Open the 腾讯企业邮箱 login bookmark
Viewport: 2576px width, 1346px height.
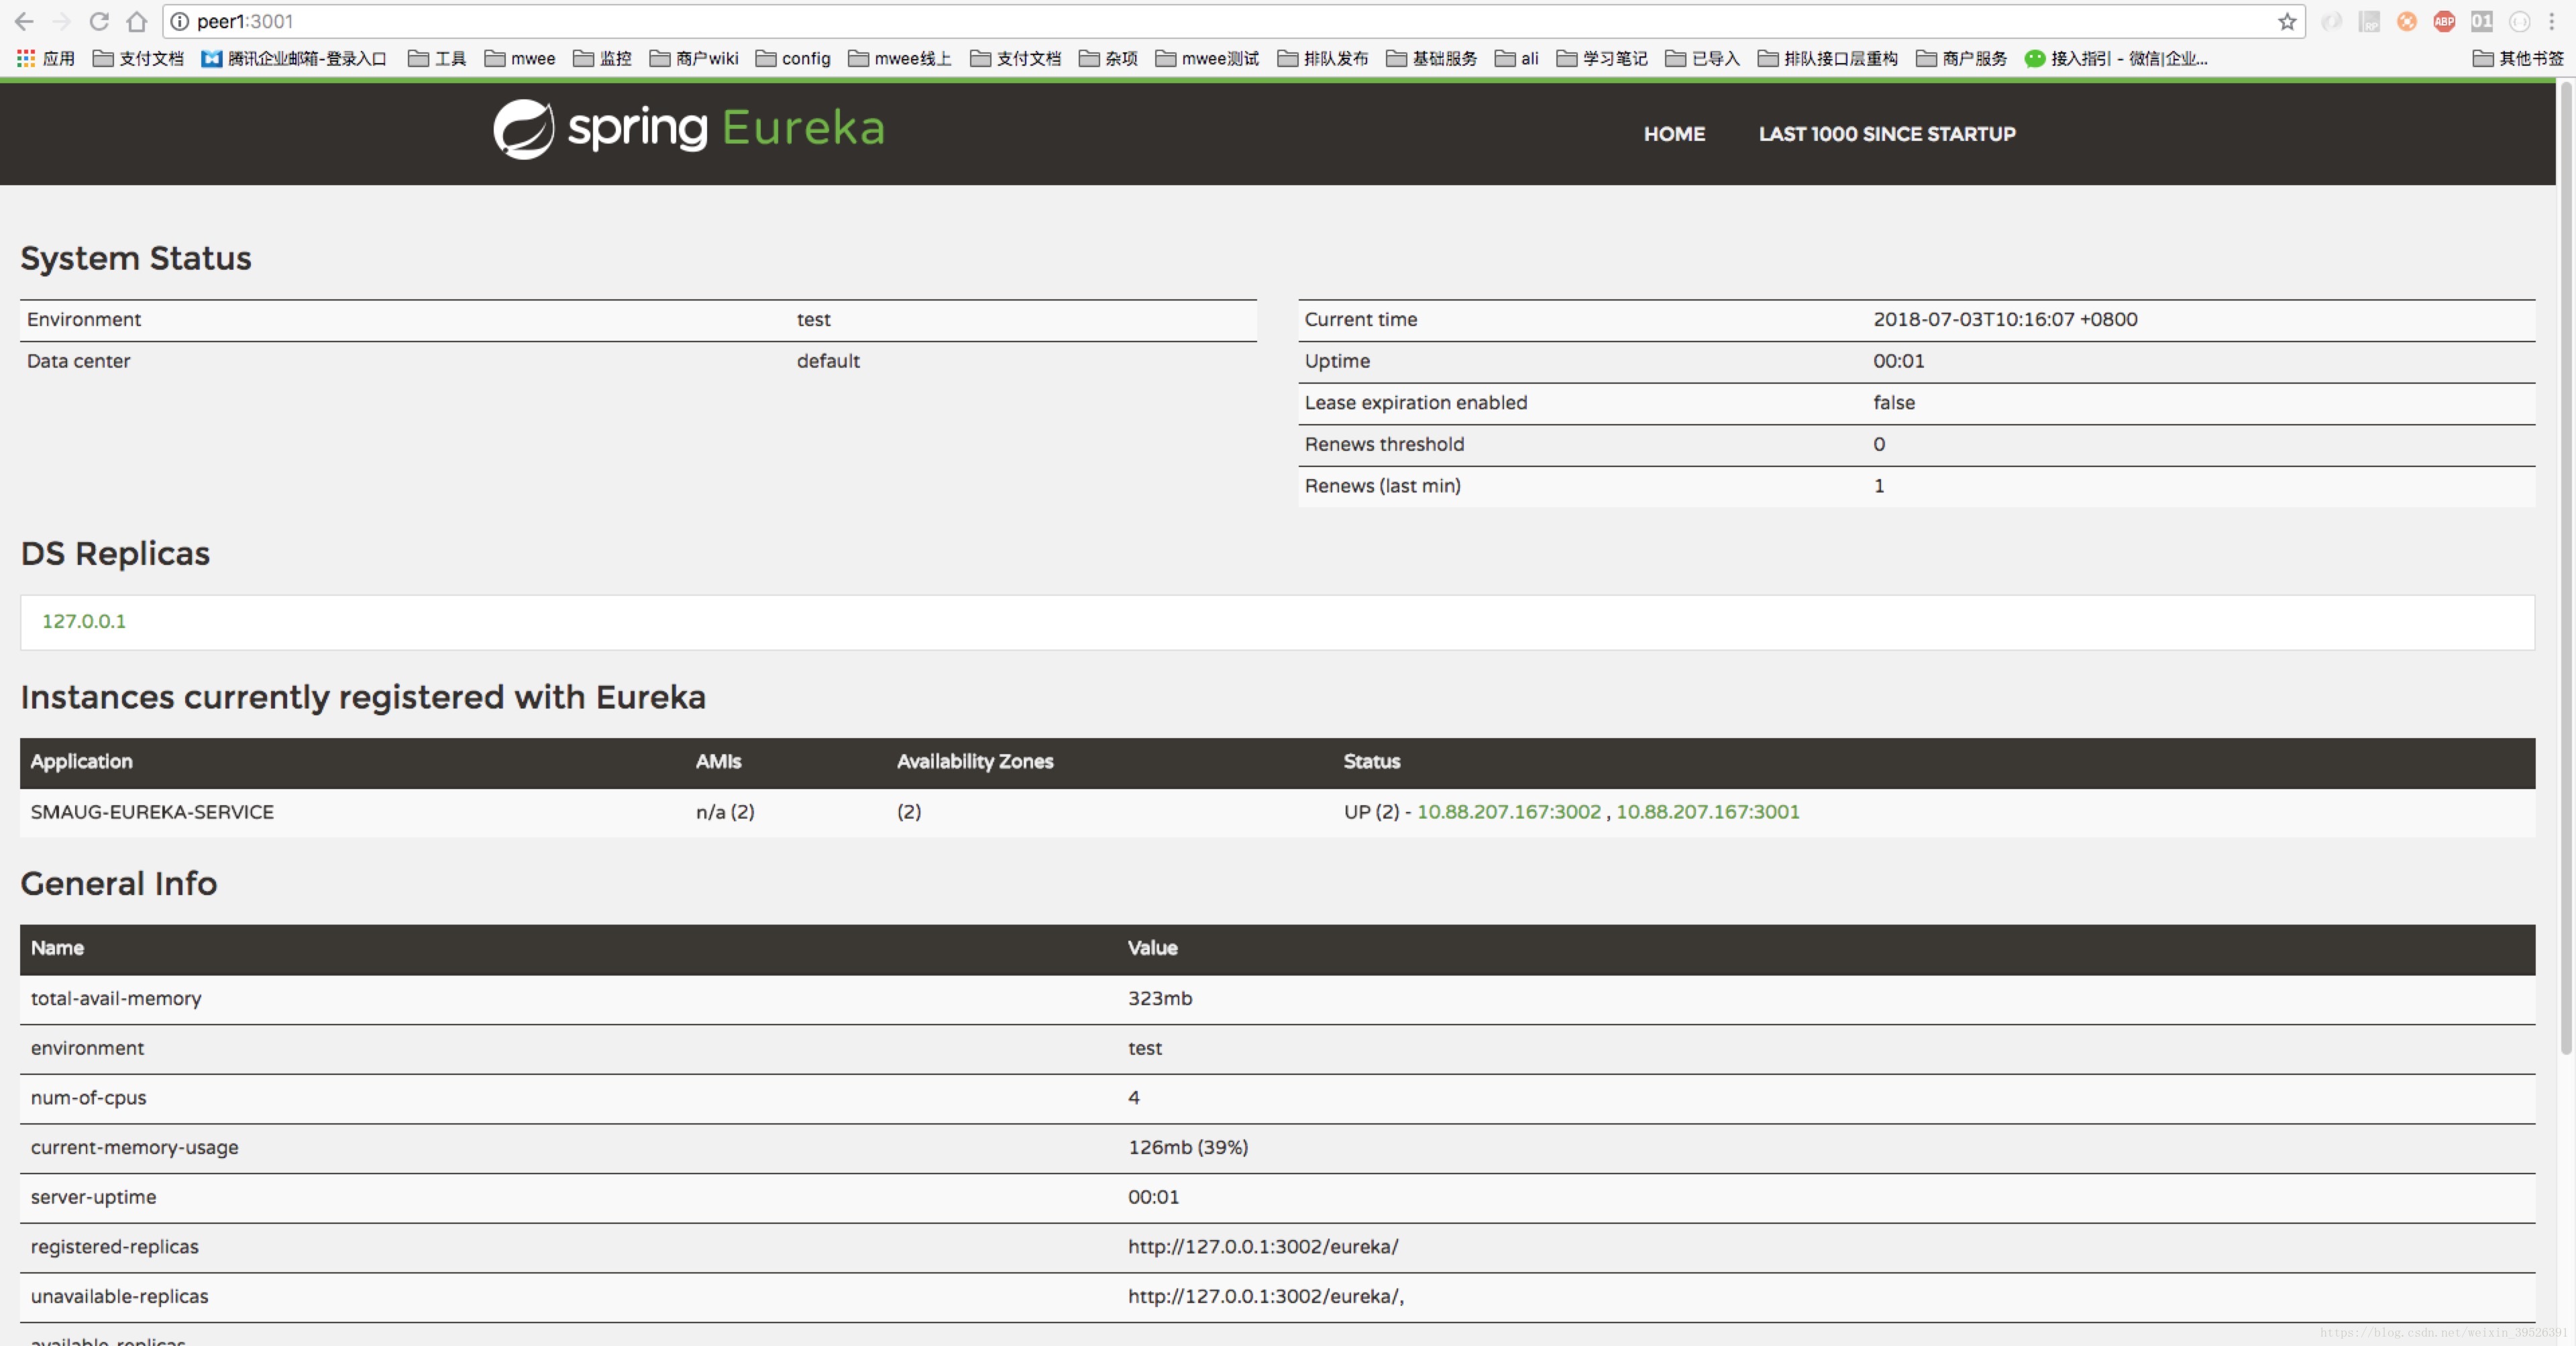tap(294, 58)
